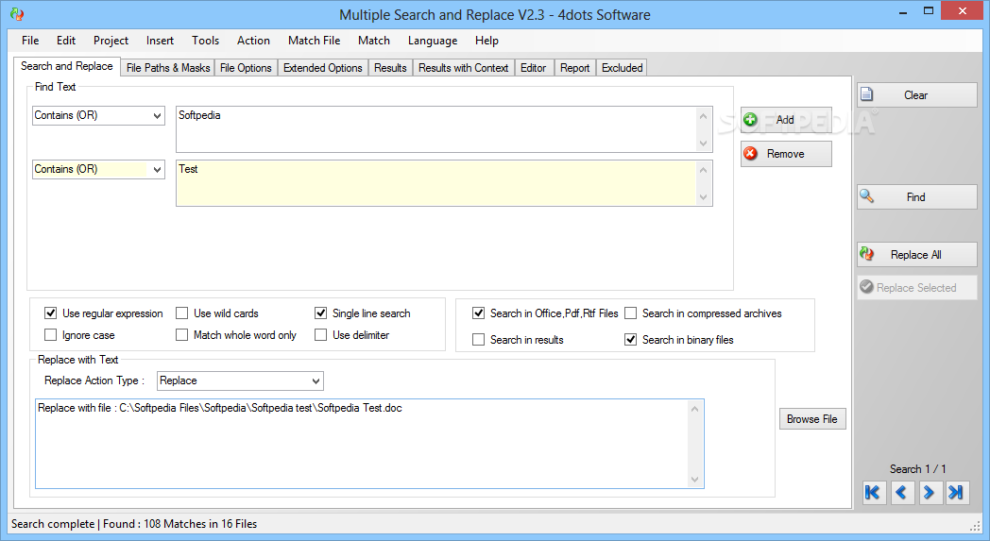Go to first search result arrow
The height and width of the screenshot is (541, 990).
(x=873, y=493)
